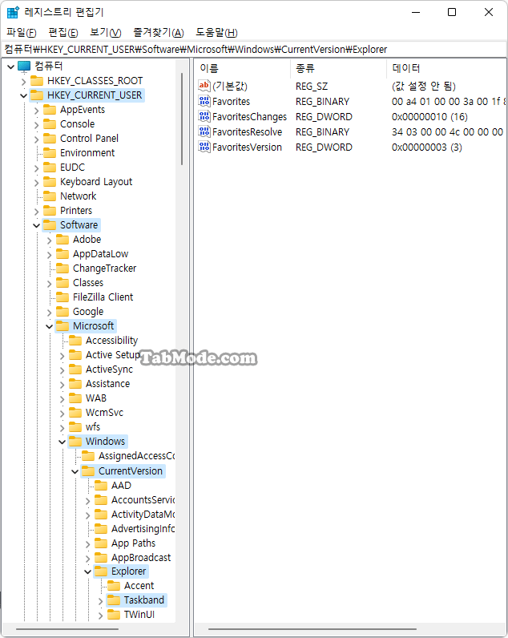Expand the Keyboard Layout key
The height and width of the screenshot is (638, 508).
point(37,182)
